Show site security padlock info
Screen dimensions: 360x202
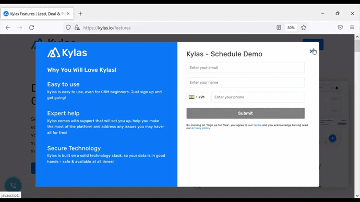(77, 28)
